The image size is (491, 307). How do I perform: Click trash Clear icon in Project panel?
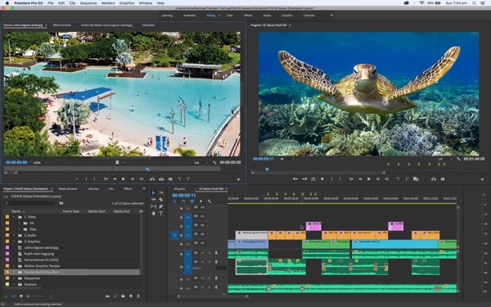tap(138, 296)
